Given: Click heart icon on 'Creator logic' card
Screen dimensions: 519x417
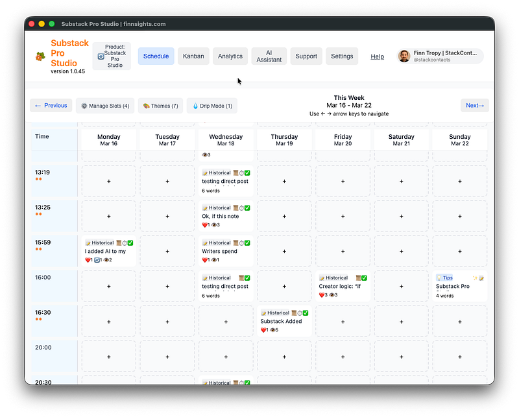Looking at the screenshot, I should (322, 295).
